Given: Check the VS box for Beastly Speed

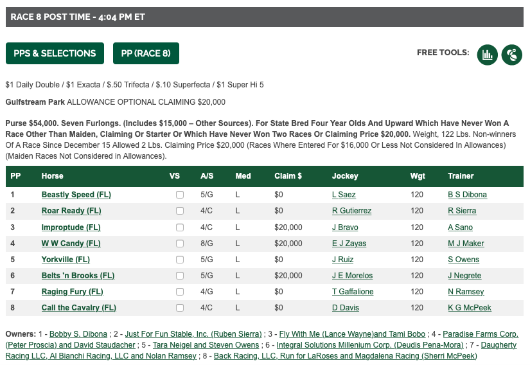Looking at the screenshot, I should 180,195.
